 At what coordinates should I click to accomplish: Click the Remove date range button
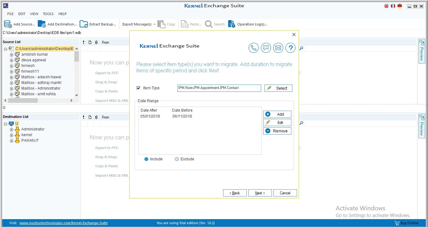(277, 131)
